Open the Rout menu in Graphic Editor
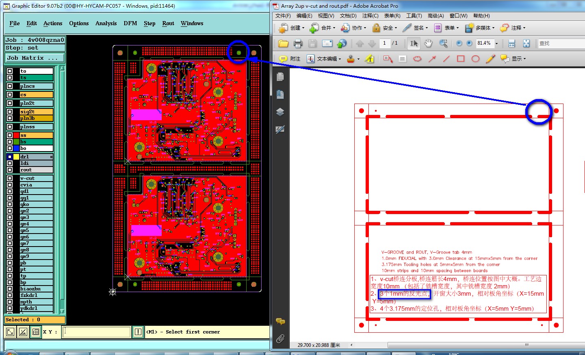585x355 pixels. coord(168,24)
